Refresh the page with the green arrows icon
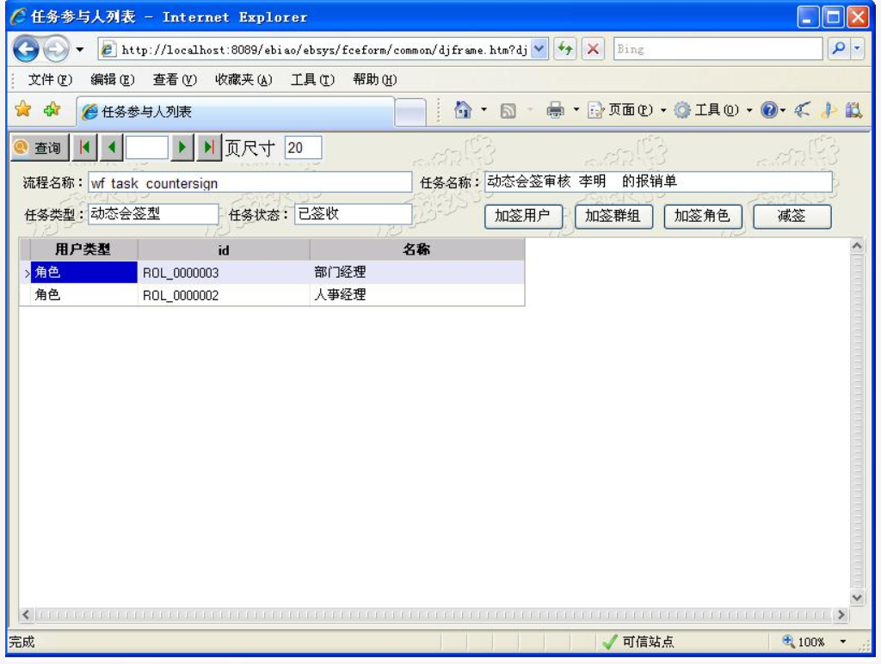This screenshot has height=664, width=881. [x=564, y=49]
